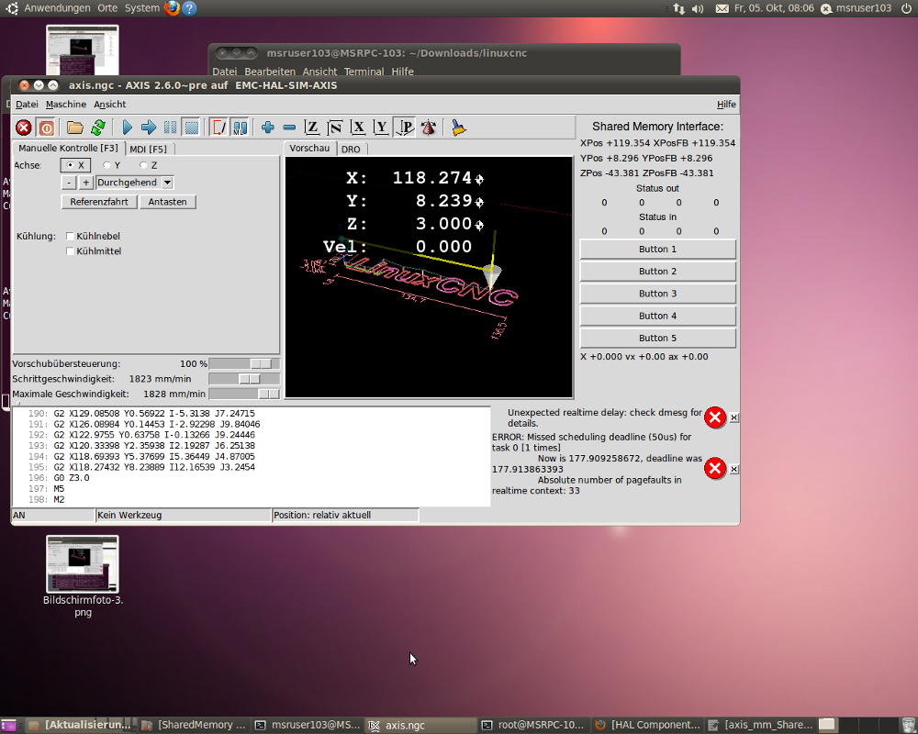Switch to perspective P view
The height and width of the screenshot is (734, 918).
point(405,128)
